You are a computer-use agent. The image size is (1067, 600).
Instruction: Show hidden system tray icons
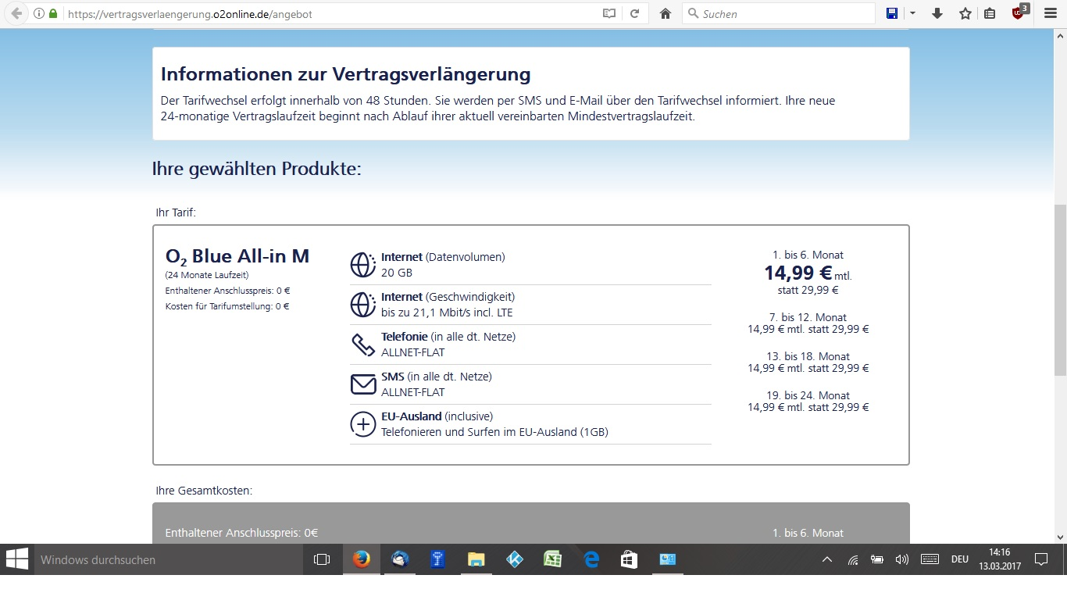828,559
